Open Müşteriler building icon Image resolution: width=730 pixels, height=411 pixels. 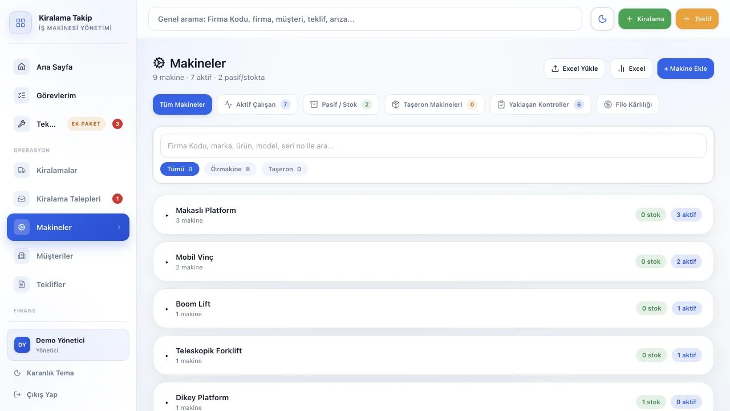(22, 256)
